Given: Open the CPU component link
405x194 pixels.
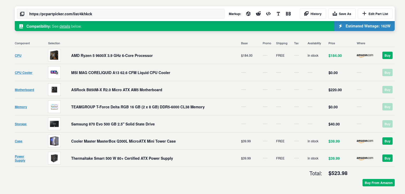Looking at the screenshot, I should pyautogui.click(x=18, y=56).
